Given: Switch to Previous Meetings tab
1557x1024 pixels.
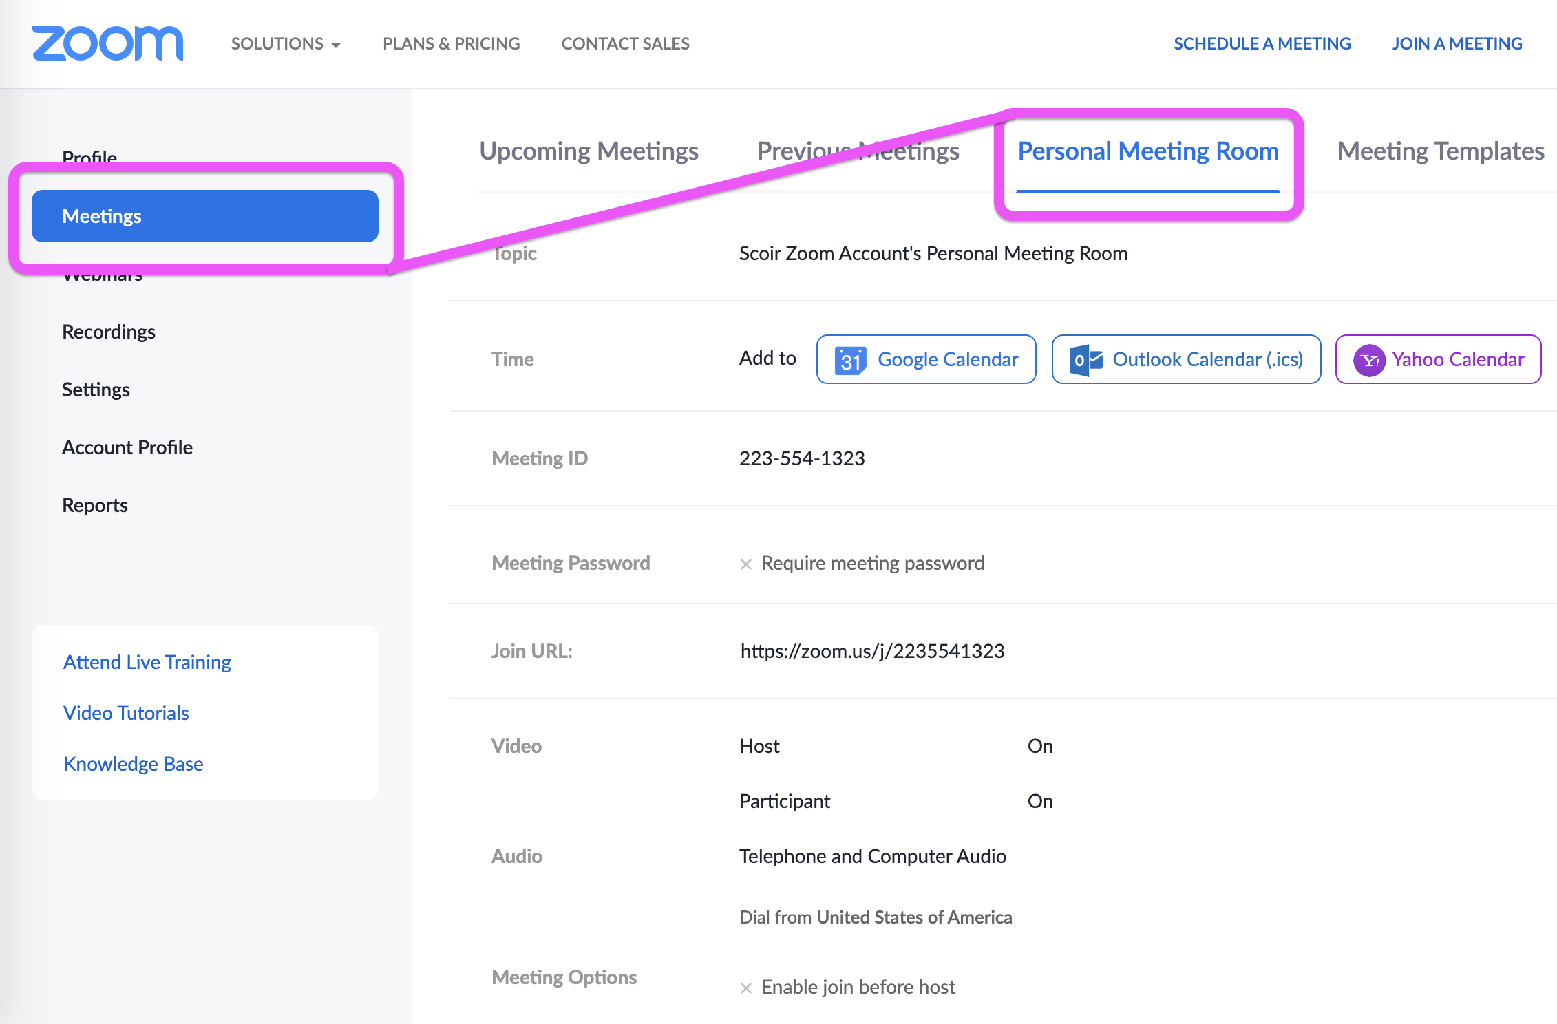Looking at the screenshot, I should click(858, 151).
